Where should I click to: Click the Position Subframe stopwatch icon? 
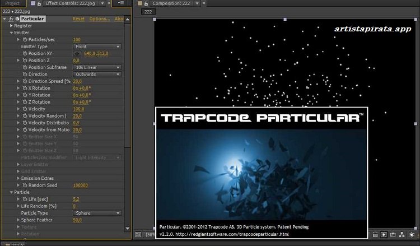point(25,67)
